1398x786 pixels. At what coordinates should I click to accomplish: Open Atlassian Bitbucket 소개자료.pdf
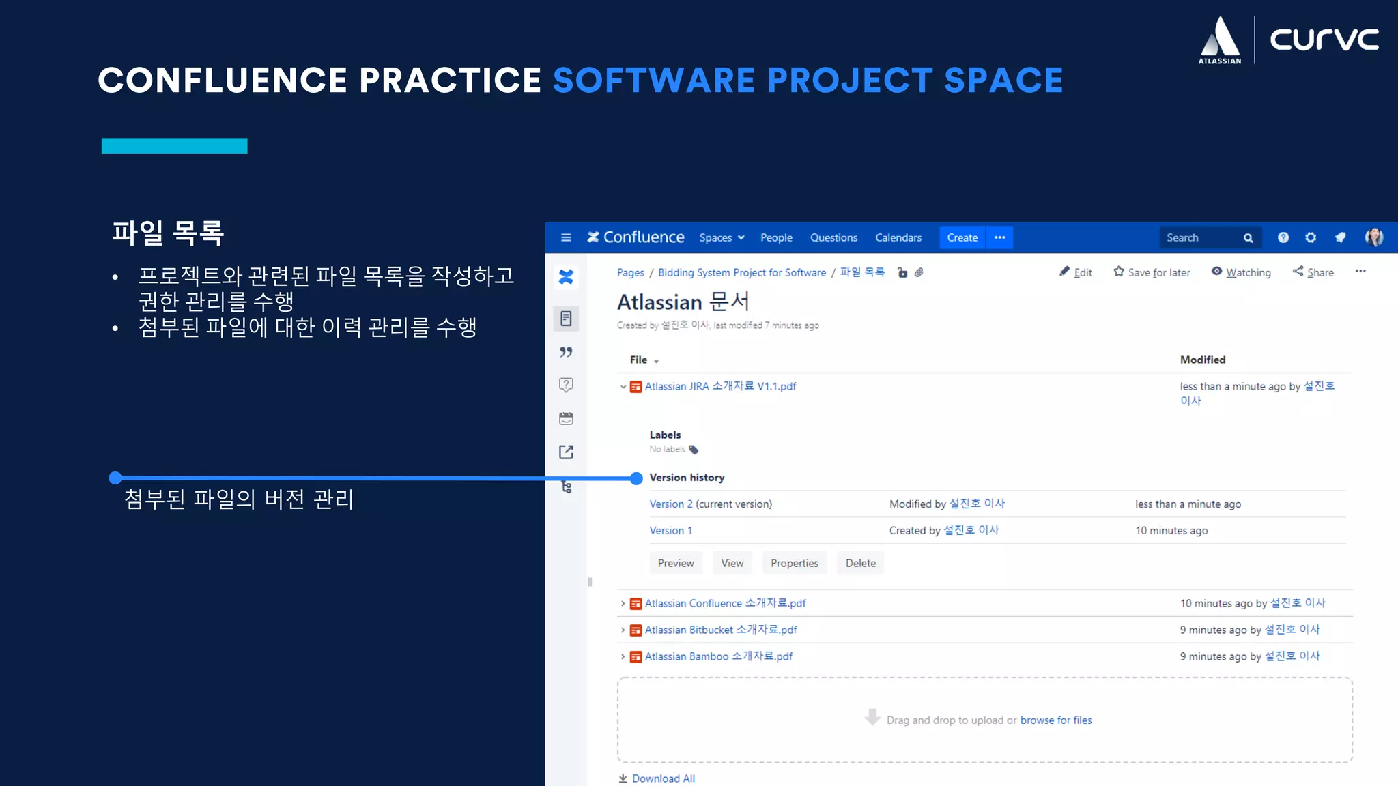coord(721,630)
